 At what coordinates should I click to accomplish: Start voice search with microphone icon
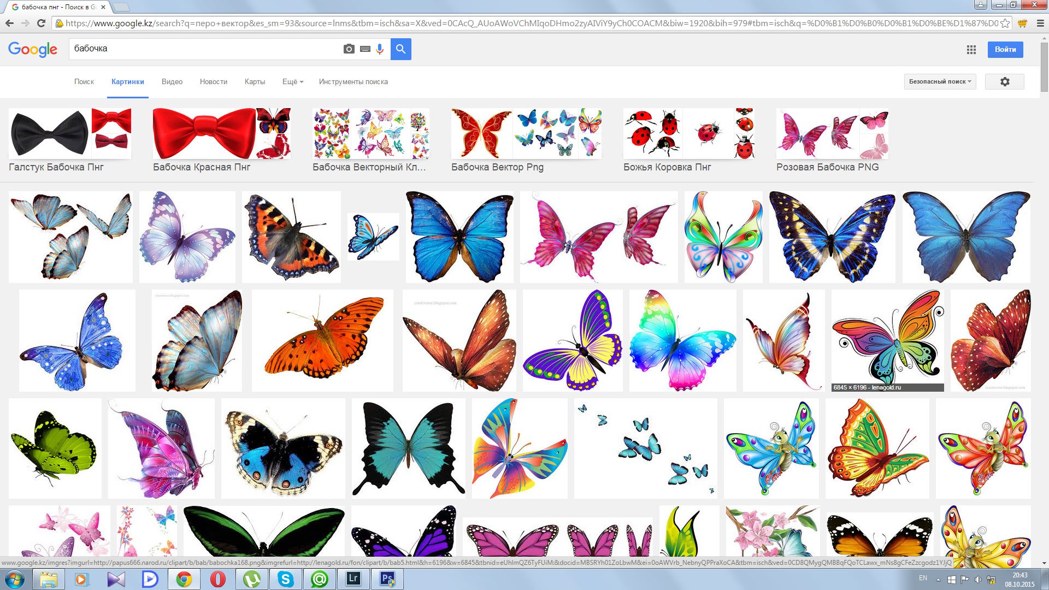pos(380,49)
